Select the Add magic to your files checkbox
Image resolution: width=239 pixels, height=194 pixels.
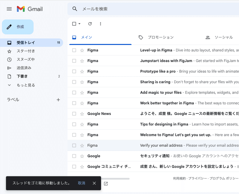[x=74, y=93]
